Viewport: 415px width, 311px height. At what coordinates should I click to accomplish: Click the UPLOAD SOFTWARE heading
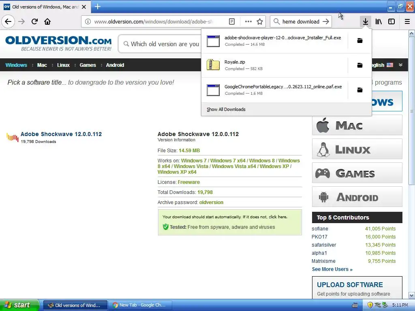pyautogui.click(x=350, y=285)
